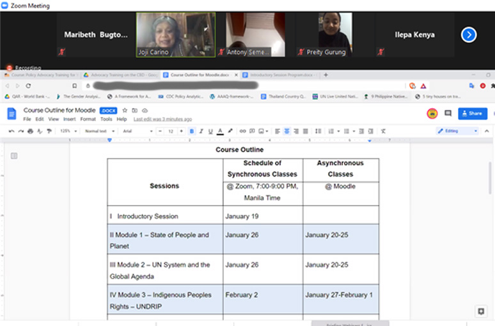
Task: Show next Zoom participants with arrow
Action: 469,35
